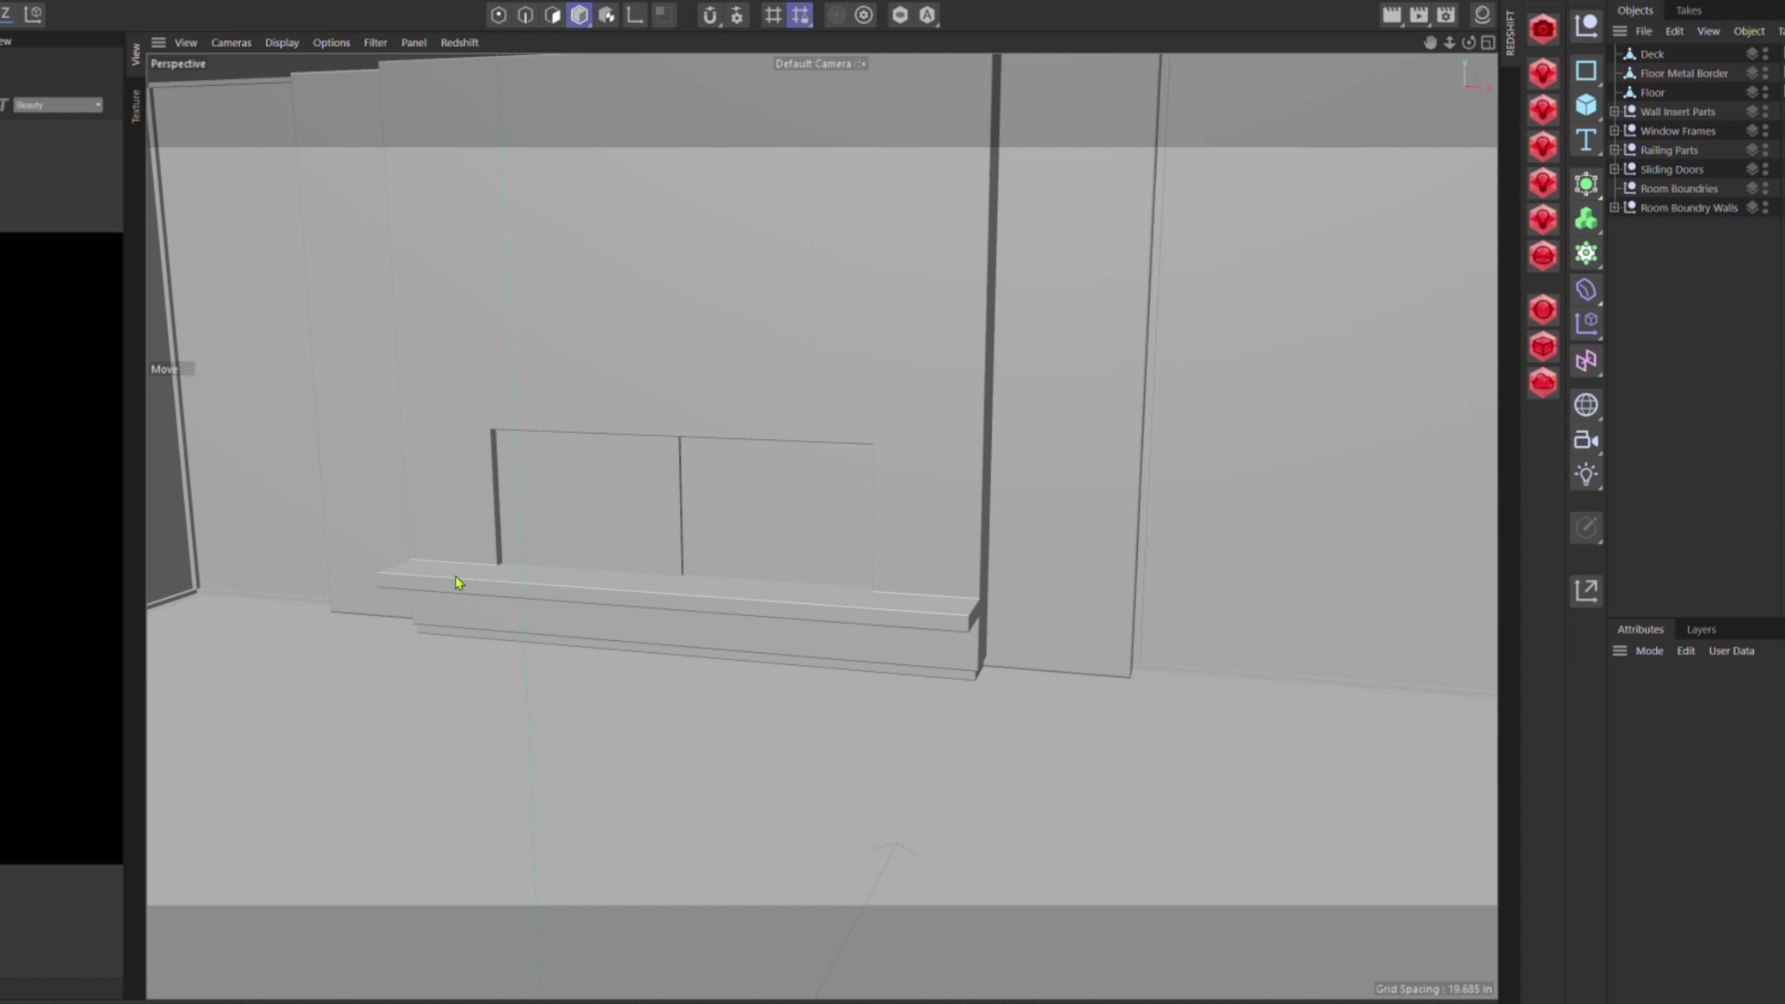Screen dimensions: 1785x1004
Task: Activate the highlighted Model mode icon
Action: 579,15
